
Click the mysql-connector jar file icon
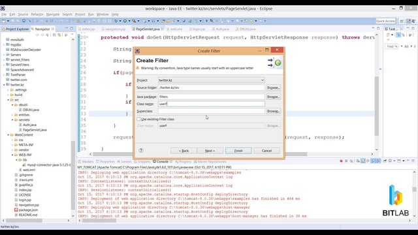click(25, 165)
